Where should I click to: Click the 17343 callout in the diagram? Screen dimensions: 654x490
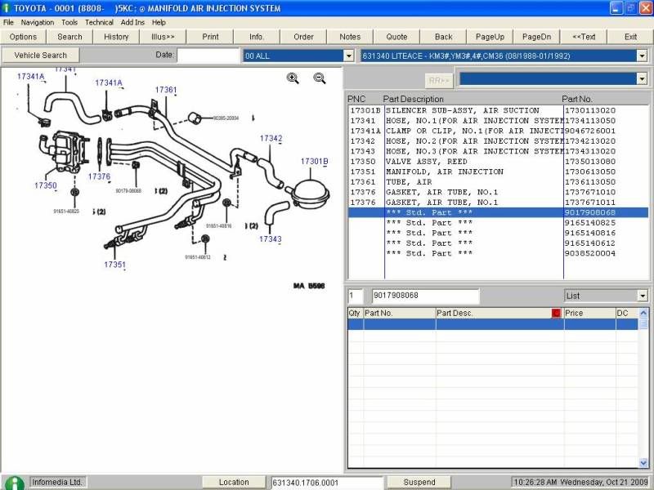(x=271, y=239)
